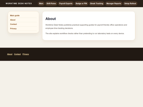
Task: Click the About page heading
Action: pos(51,19)
